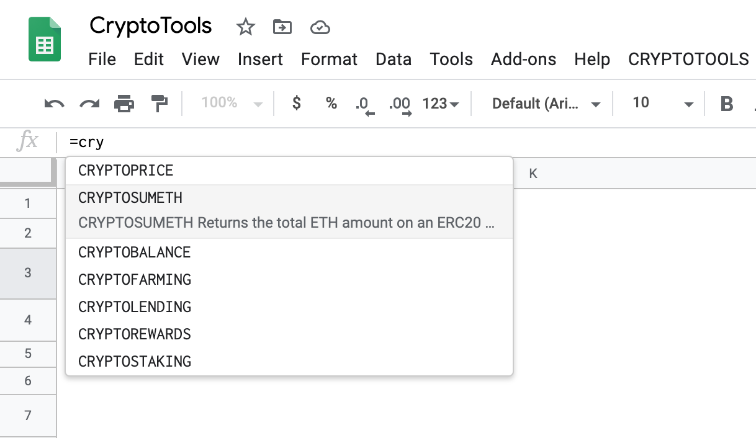The width and height of the screenshot is (756, 438).
Task: Select row 6 header
Action: click(28, 381)
